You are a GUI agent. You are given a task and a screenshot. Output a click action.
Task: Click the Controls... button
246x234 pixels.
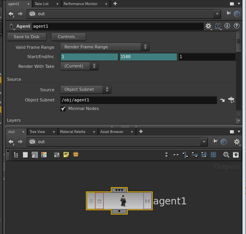point(68,37)
